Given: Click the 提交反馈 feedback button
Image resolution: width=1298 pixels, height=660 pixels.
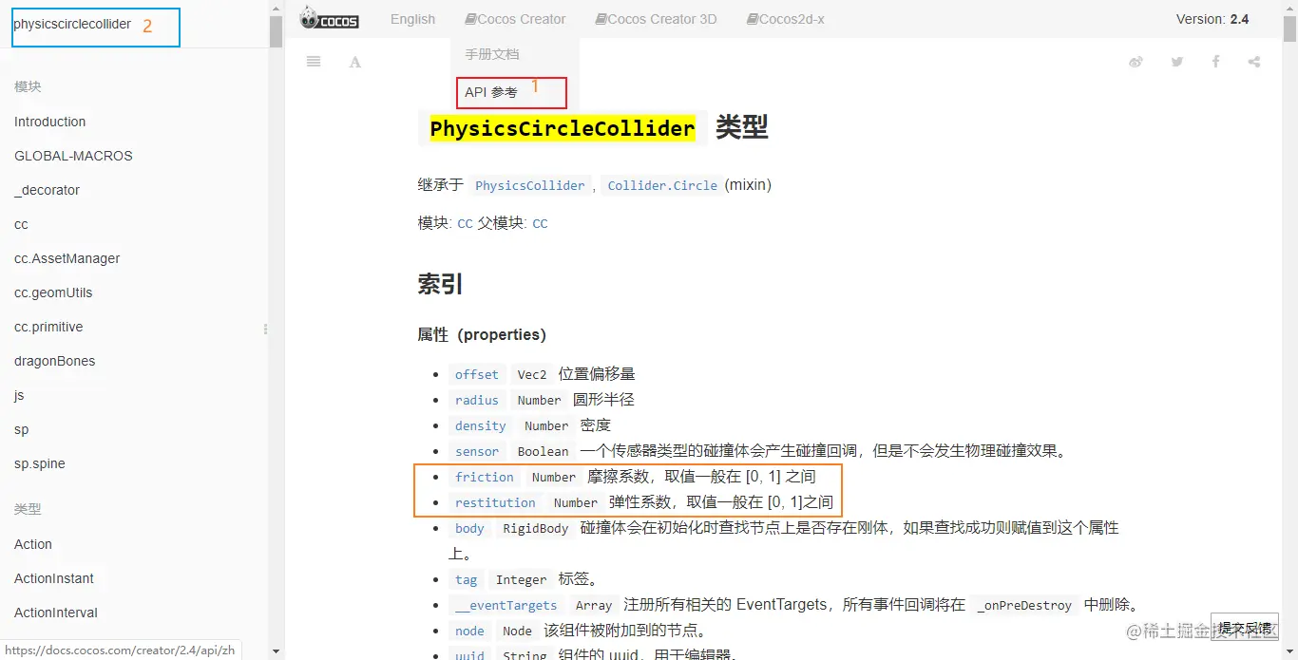Looking at the screenshot, I should coord(1245,628).
